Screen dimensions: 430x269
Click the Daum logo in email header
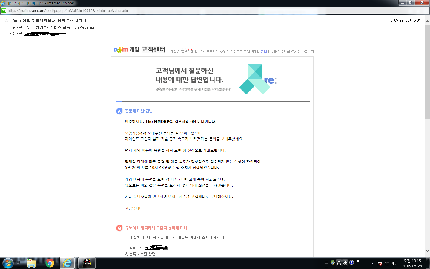[x=121, y=50]
